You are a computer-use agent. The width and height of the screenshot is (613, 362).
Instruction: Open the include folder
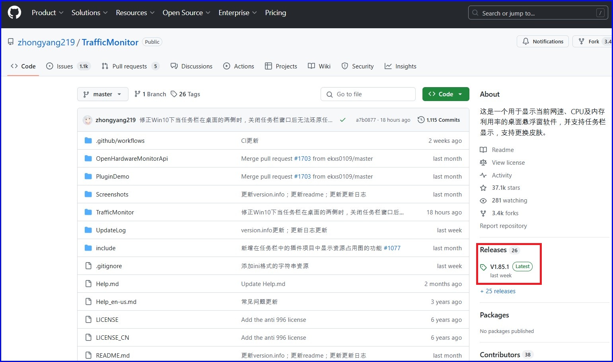106,248
